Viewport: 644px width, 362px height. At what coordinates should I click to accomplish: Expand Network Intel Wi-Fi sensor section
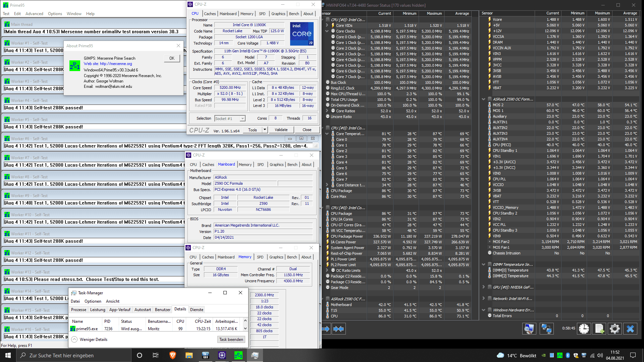[483, 299]
